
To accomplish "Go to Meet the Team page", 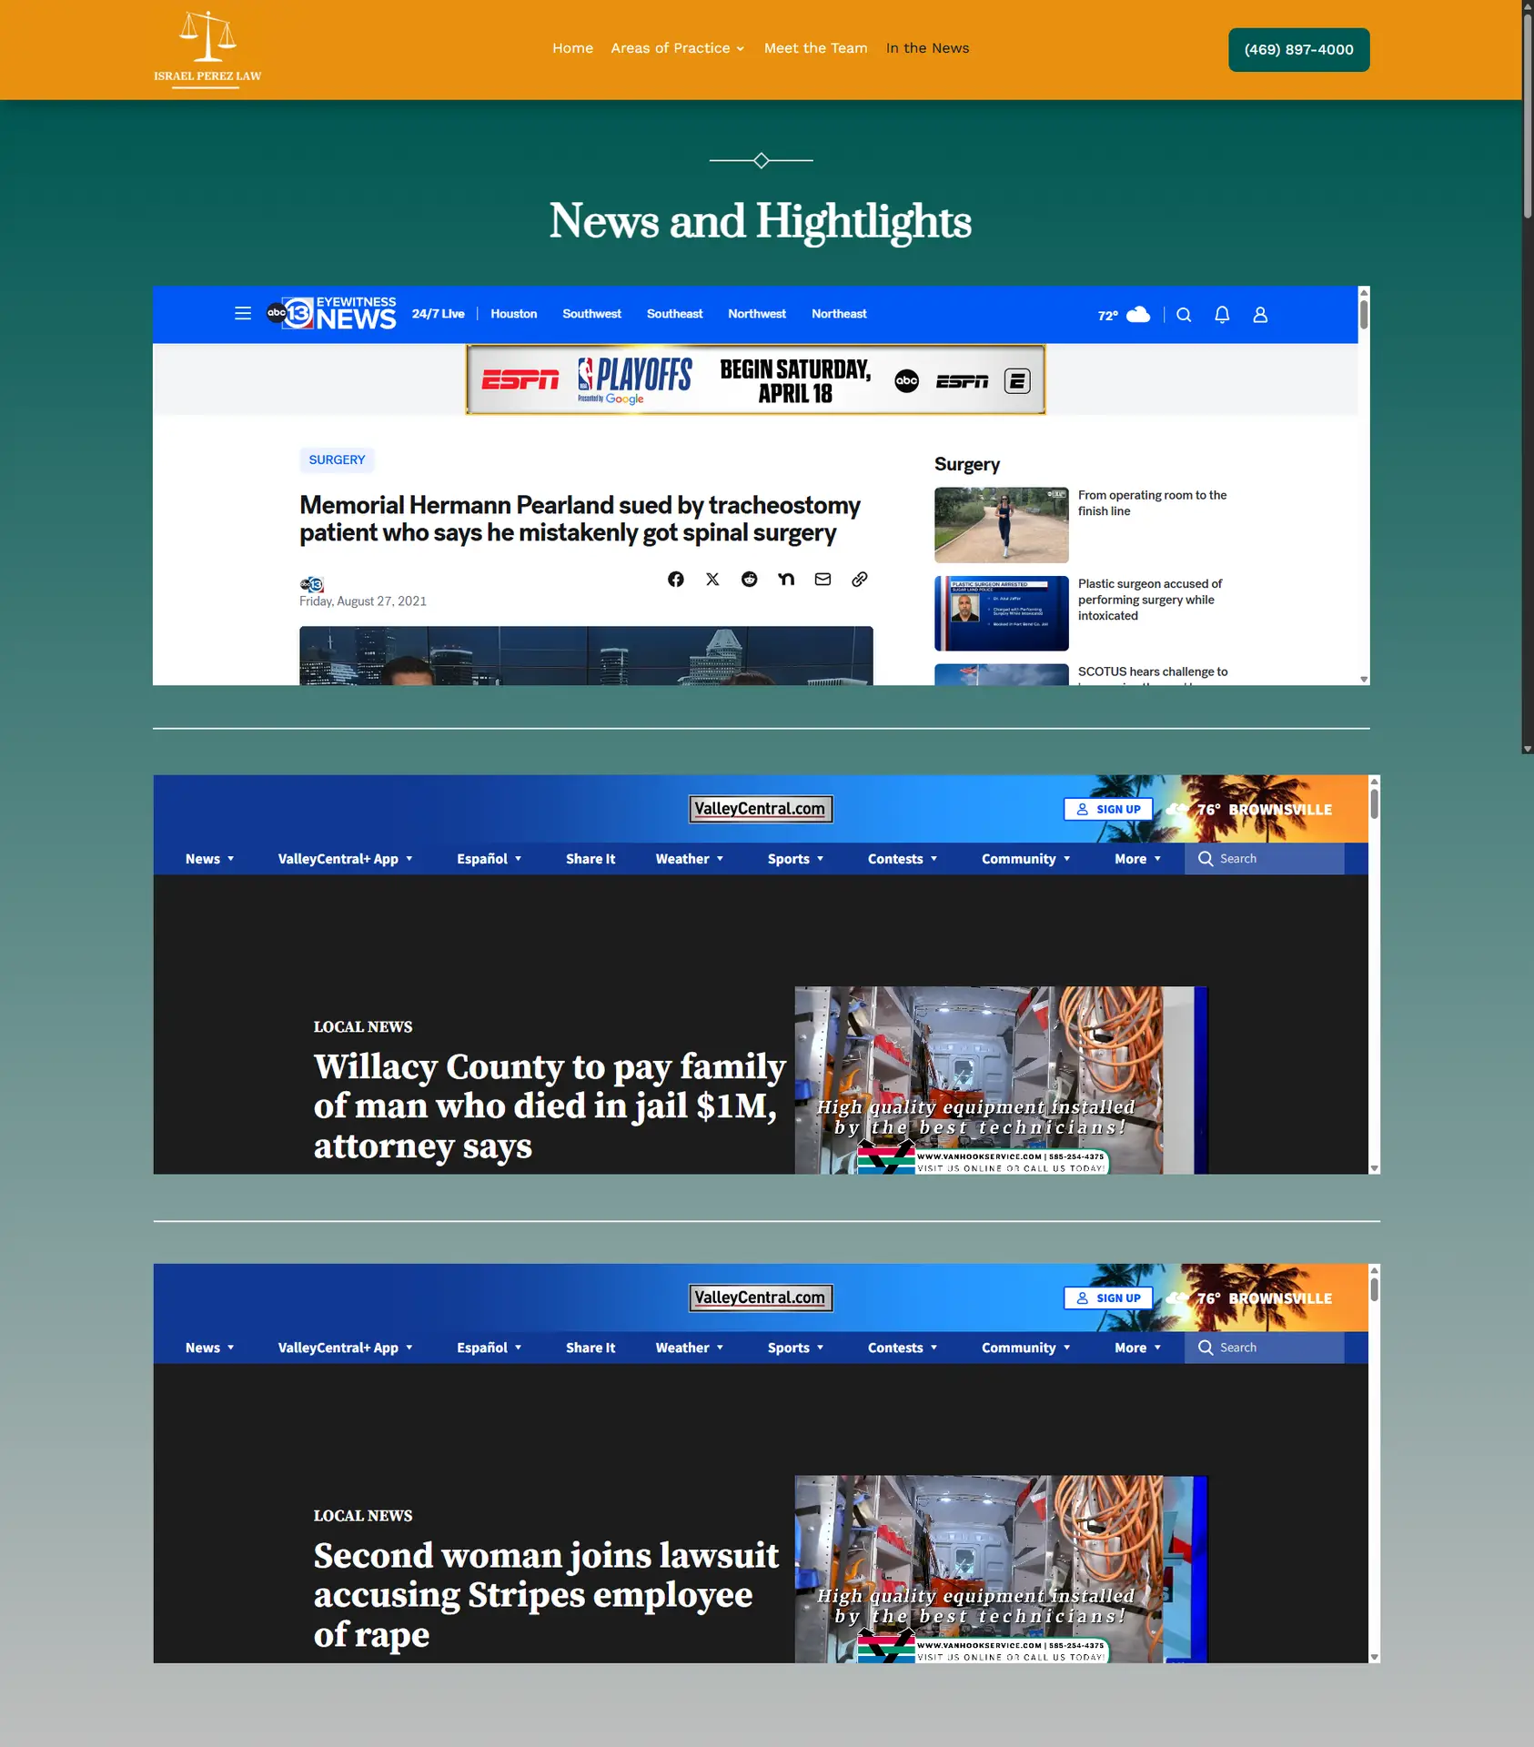I will (815, 48).
